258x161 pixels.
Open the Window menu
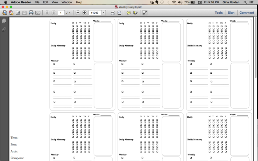coord(67,2)
